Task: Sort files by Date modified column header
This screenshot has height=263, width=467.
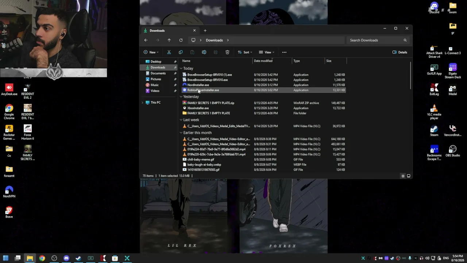Action: coord(272,61)
